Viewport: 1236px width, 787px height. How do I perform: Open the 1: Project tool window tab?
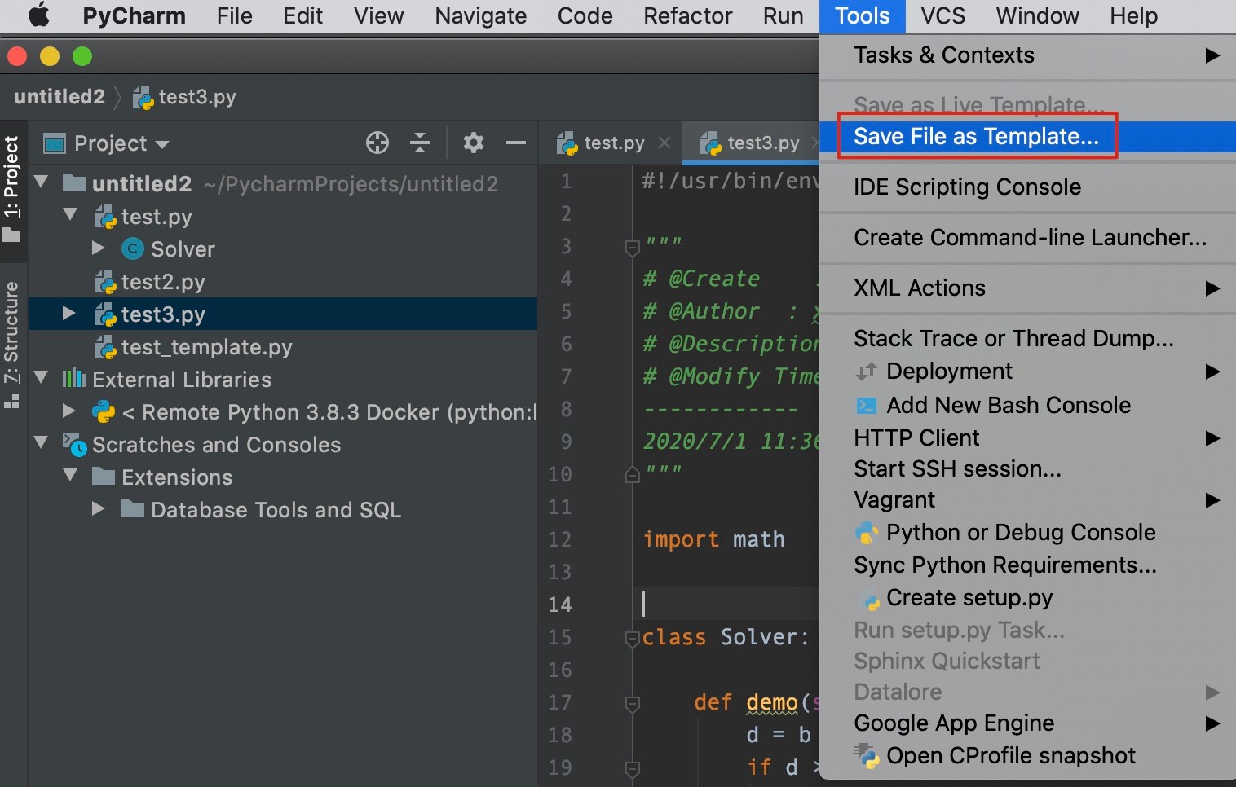[x=12, y=189]
